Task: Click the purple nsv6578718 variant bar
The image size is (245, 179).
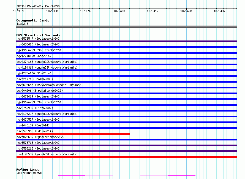Action: [127, 145]
